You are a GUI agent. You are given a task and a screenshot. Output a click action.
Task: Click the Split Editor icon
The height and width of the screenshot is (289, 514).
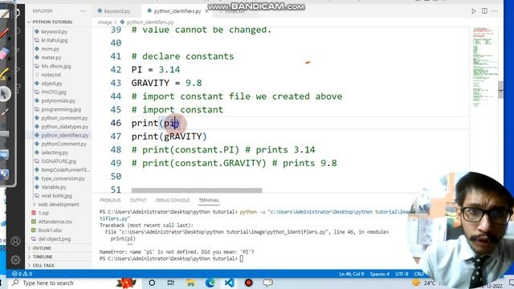484,10
